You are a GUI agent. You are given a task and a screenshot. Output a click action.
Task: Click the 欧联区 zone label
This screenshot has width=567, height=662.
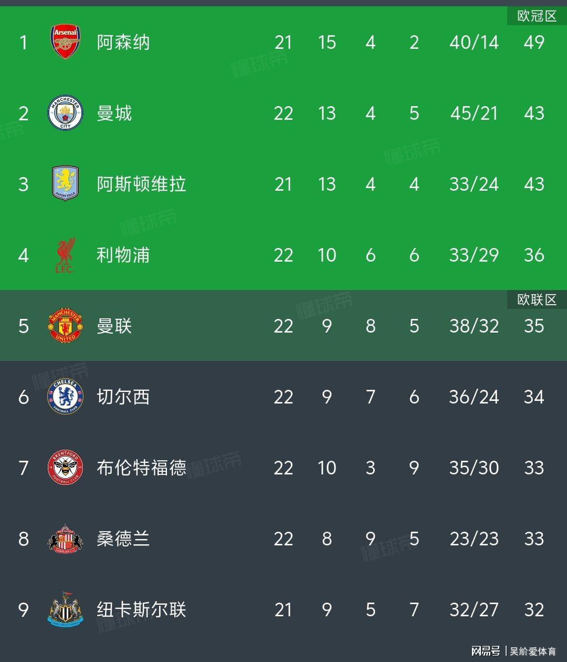coord(537,299)
